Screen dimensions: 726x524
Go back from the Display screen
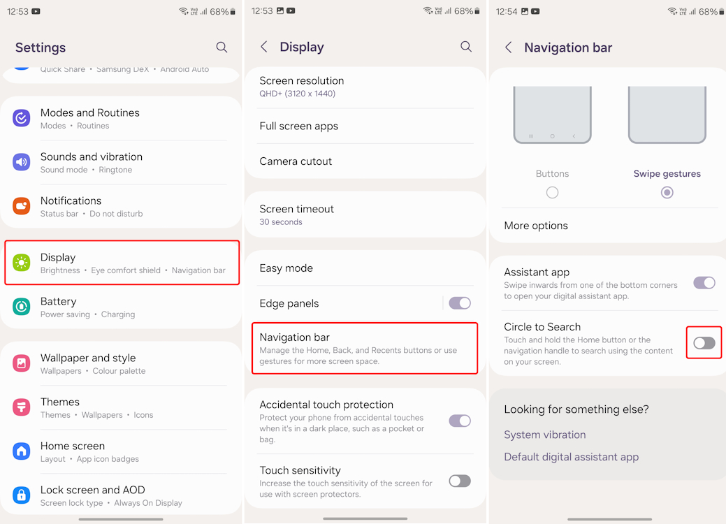264,47
